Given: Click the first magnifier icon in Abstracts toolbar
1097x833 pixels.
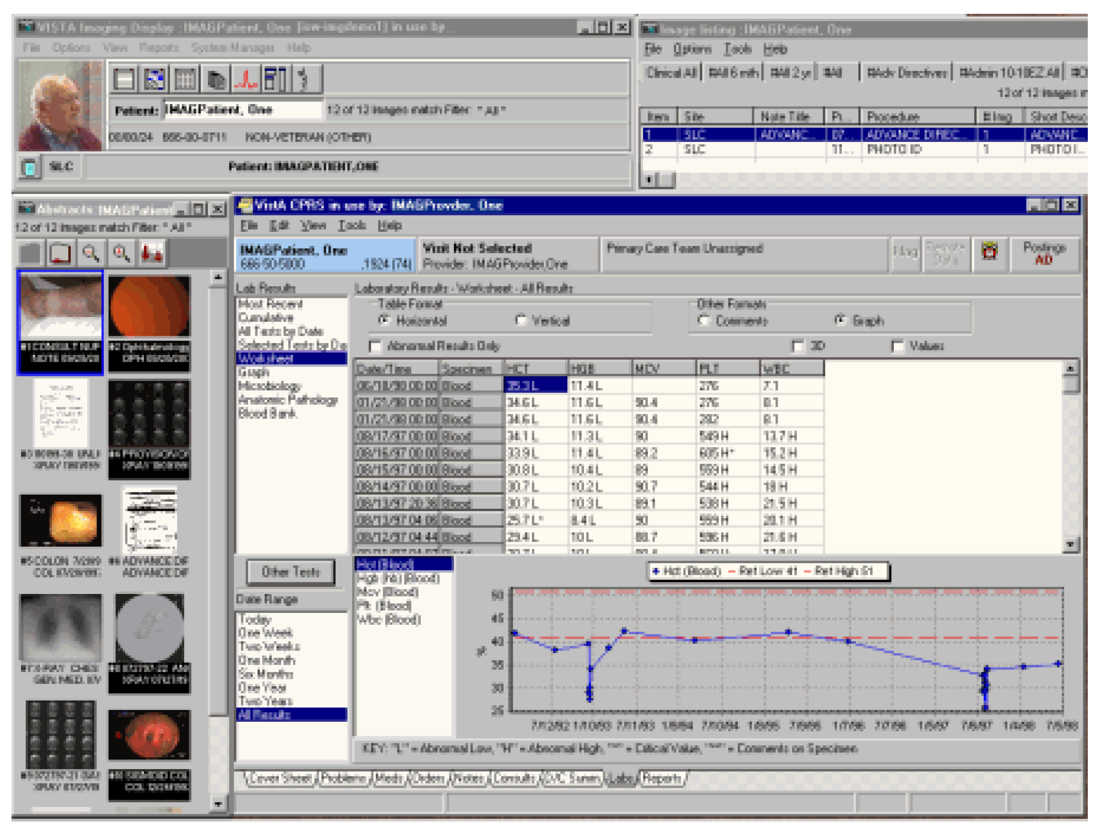Looking at the screenshot, I should coord(91,254).
